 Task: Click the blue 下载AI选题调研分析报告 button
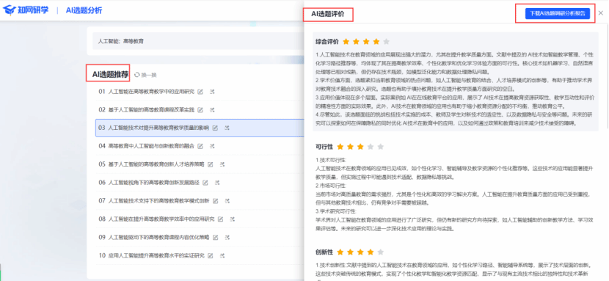[x=558, y=13]
